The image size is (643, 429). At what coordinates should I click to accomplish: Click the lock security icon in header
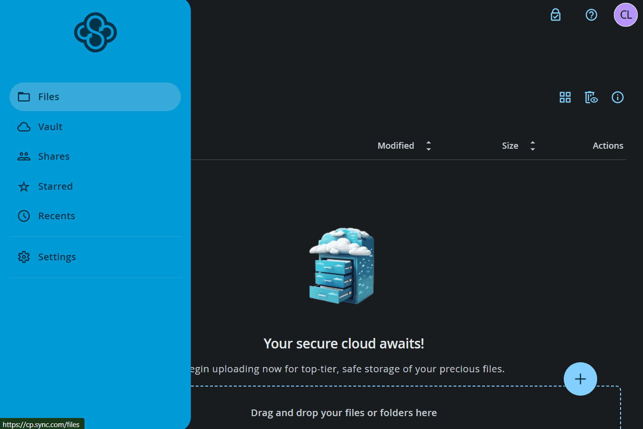point(556,15)
